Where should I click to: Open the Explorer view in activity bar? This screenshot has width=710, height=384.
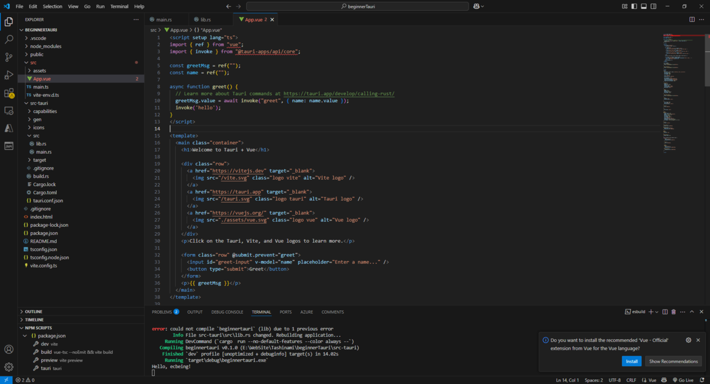tap(9, 22)
